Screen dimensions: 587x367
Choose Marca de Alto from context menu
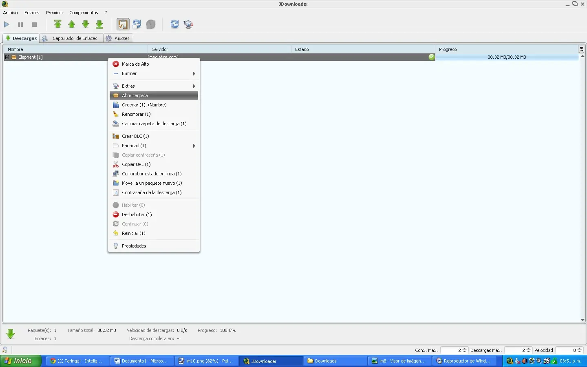tap(154, 64)
